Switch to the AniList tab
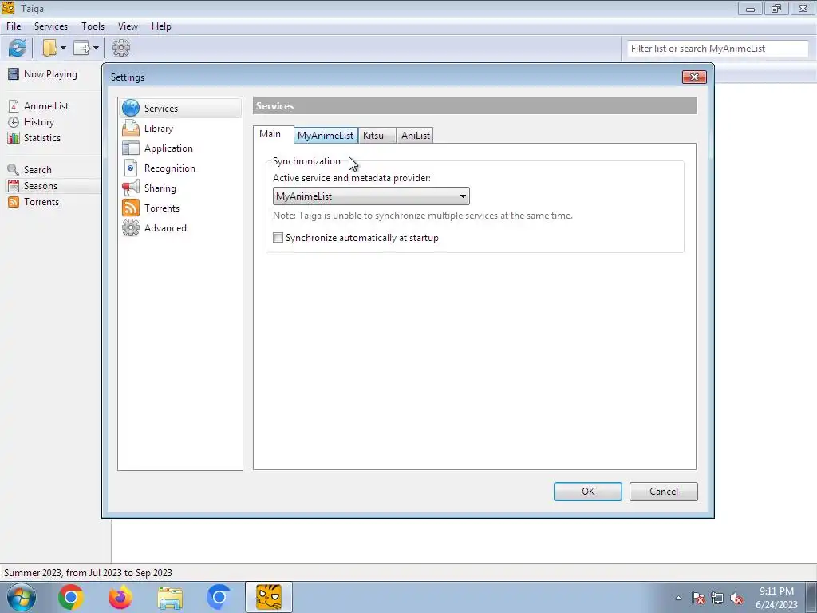This screenshot has height=613, width=817. pyautogui.click(x=415, y=136)
